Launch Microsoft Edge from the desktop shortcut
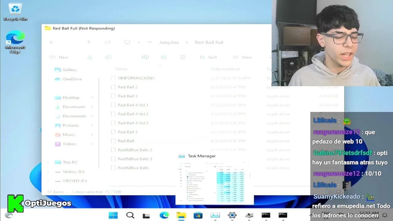Screen dimensions: 393x221 click(x=15, y=42)
